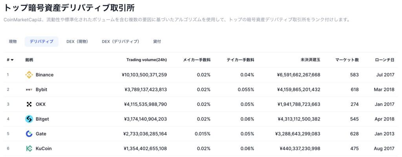Open the DEX（現物） tab
The image size is (402, 157).
(77, 42)
